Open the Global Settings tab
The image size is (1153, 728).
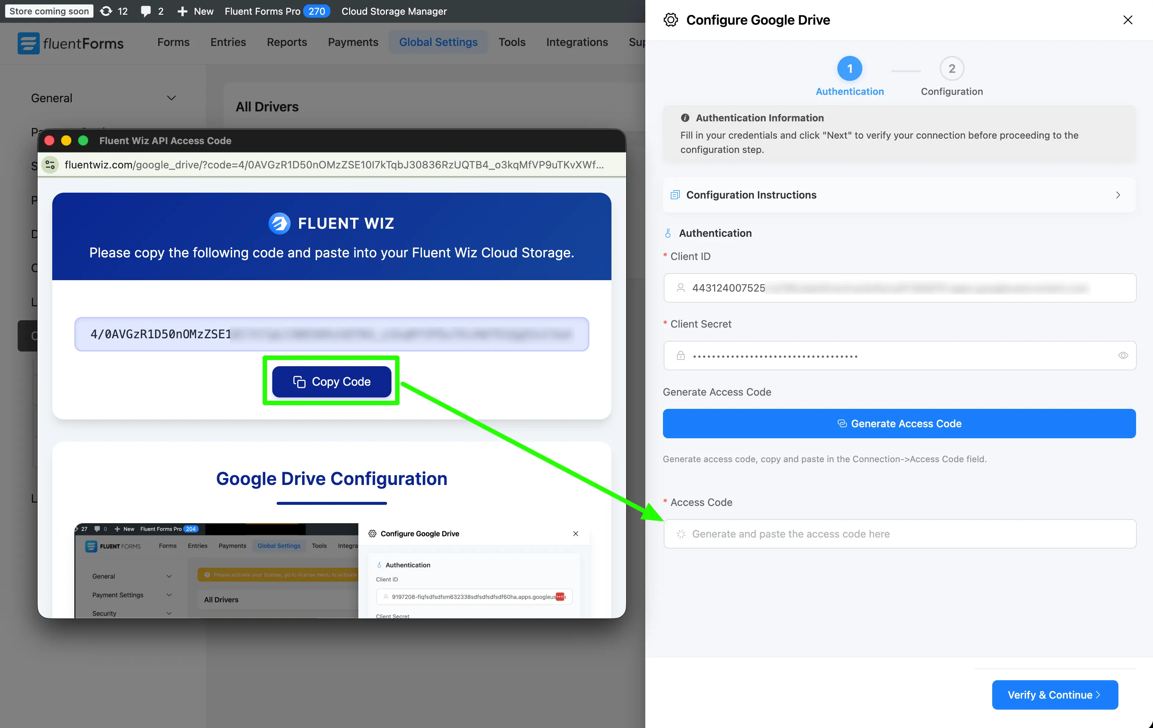pyautogui.click(x=438, y=42)
